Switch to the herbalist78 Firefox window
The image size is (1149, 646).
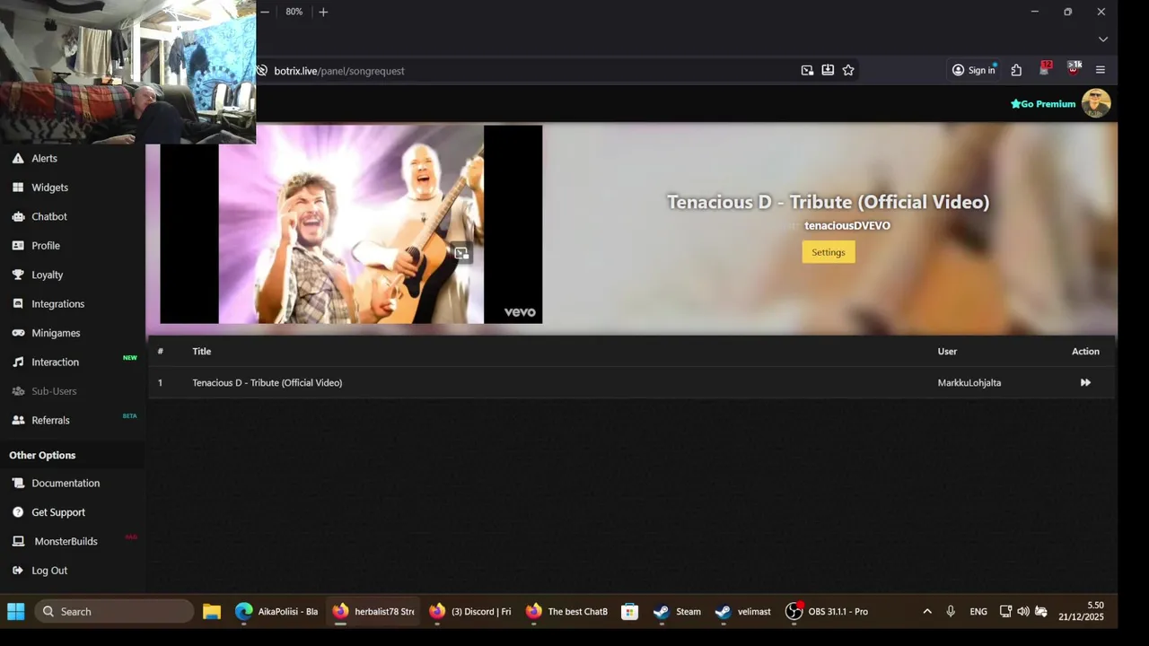tap(373, 612)
